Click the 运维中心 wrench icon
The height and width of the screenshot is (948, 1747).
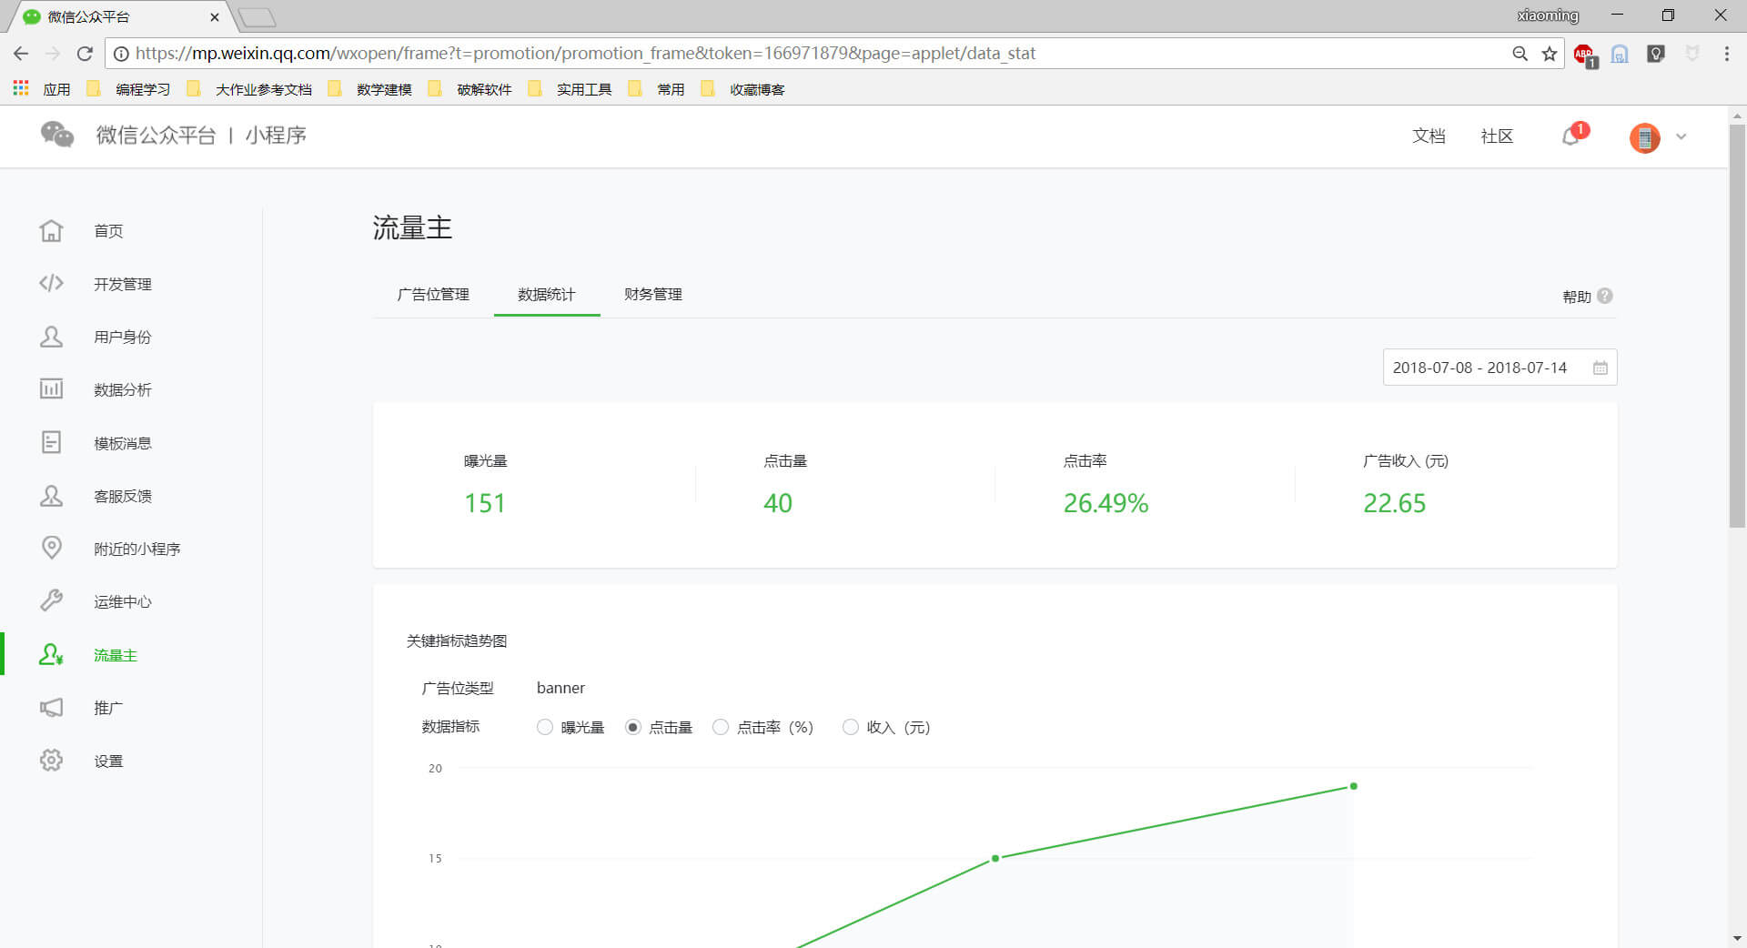pos(51,601)
